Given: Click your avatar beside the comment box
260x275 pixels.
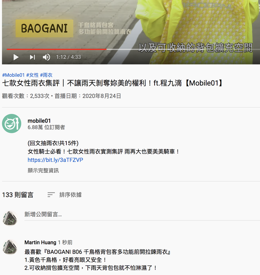Looking at the screenshot, I should coord(10,218).
